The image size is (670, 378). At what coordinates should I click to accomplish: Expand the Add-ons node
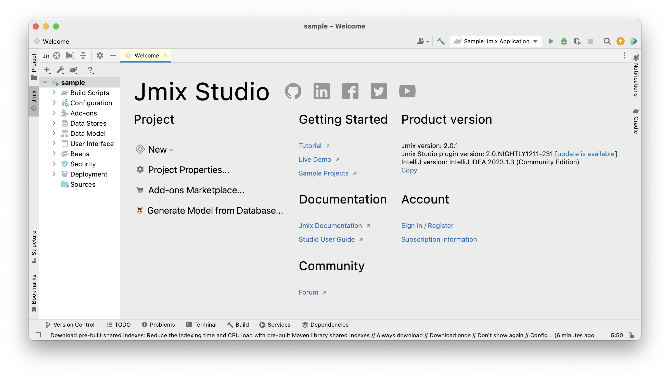pyautogui.click(x=54, y=113)
